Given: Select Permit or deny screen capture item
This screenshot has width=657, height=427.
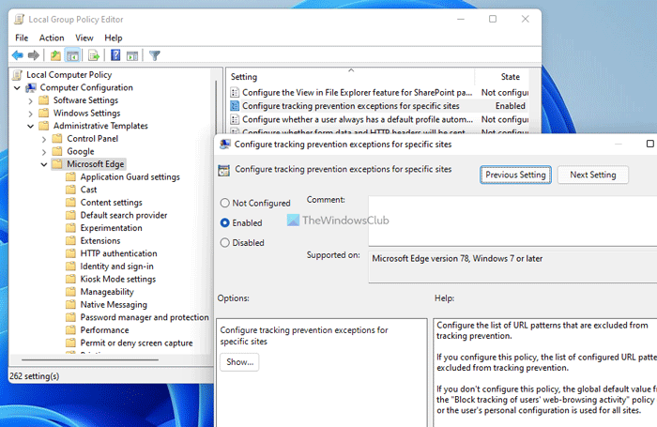Looking at the screenshot, I should (x=136, y=343).
